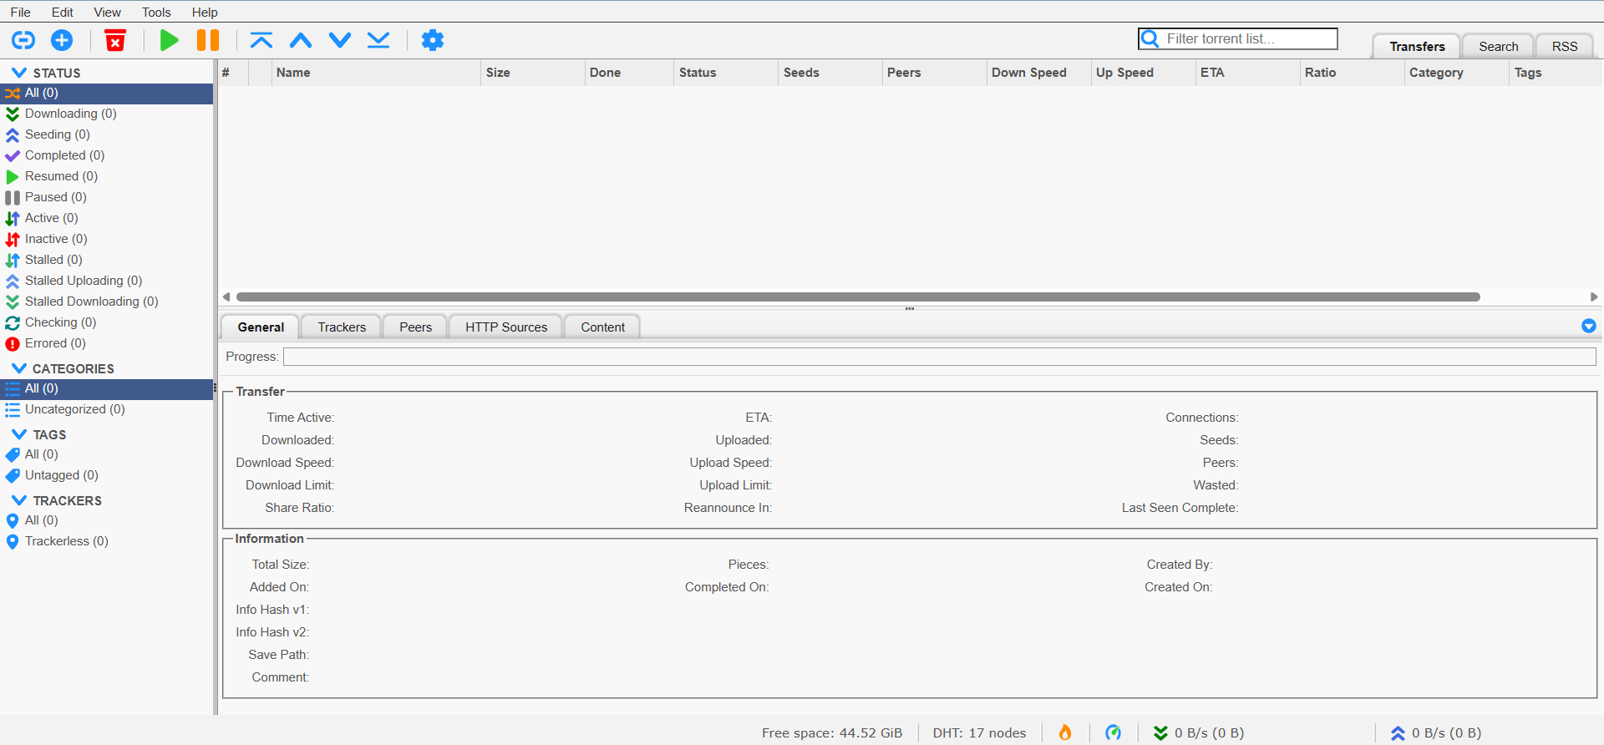Click the flame connection status icon
This screenshot has height=745, width=1604.
coord(1065,732)
